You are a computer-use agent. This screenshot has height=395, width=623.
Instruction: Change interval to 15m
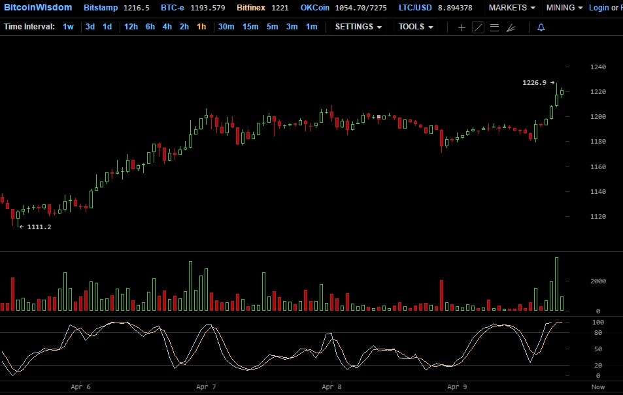click(250, 27)
